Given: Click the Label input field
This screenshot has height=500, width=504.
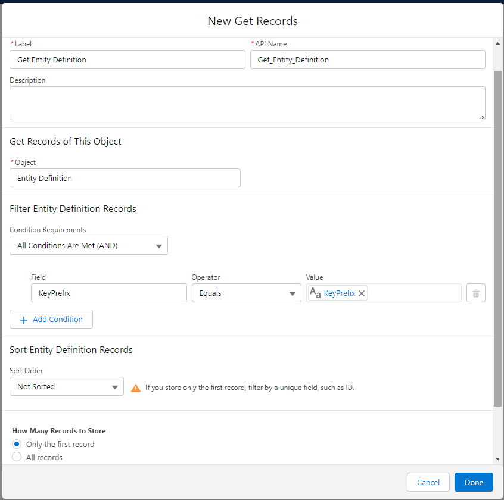Looking at the screenshot, I should coord(127,60).
